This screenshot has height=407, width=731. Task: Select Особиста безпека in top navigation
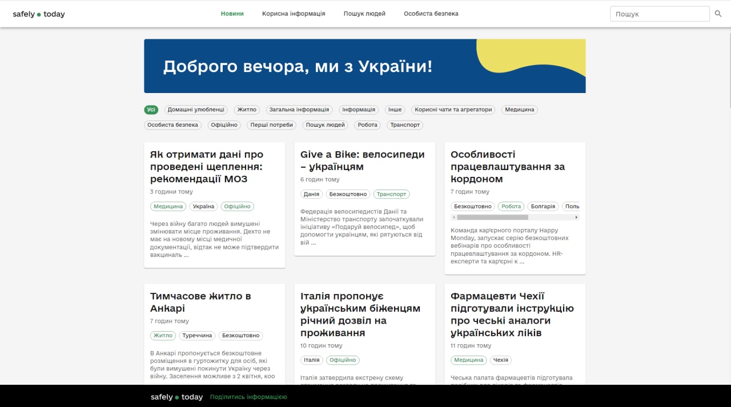pyautogui.click(x=431, y=14)
